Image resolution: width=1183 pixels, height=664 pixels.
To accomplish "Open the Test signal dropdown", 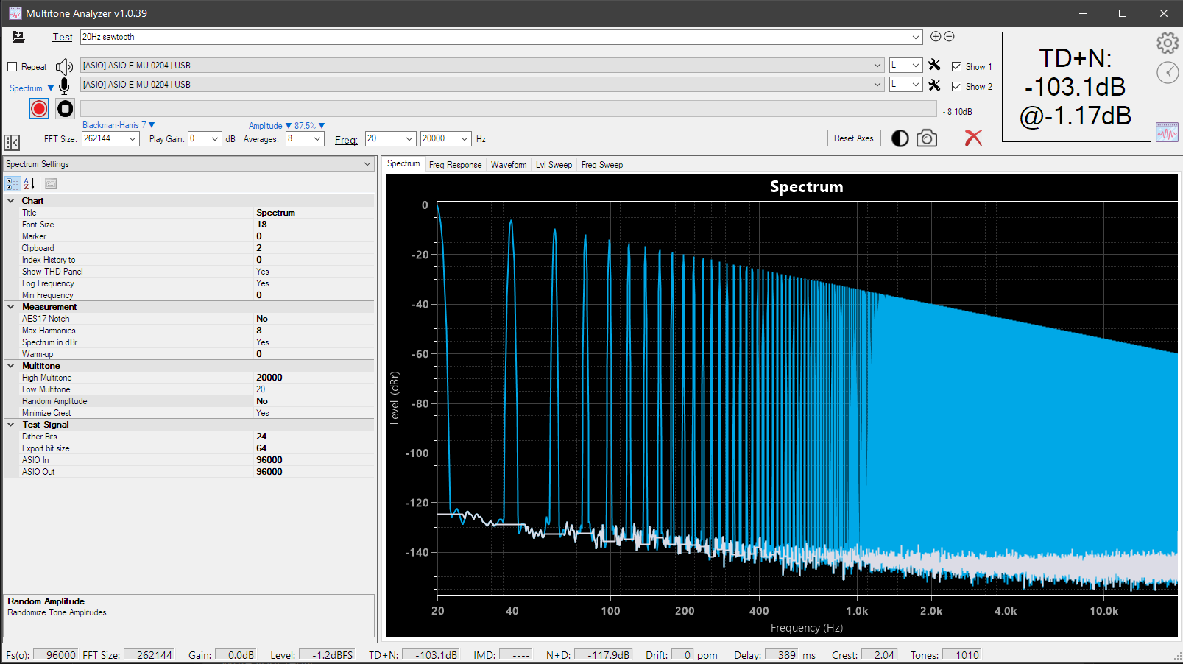I will click(x=916, y=37).
